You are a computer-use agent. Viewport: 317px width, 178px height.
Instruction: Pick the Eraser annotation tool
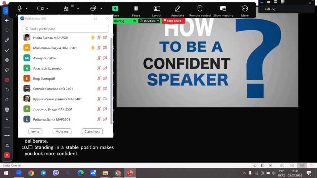[x=7, y=70]
